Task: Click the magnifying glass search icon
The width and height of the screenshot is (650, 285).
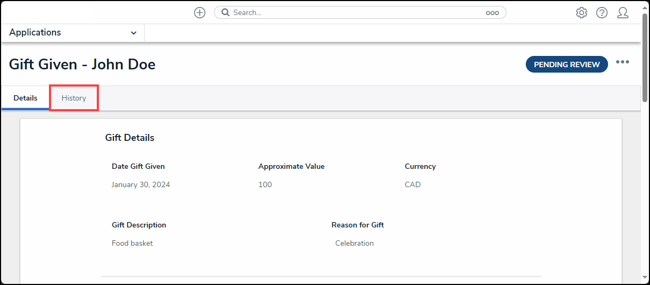Action: (x=226, y=12)
